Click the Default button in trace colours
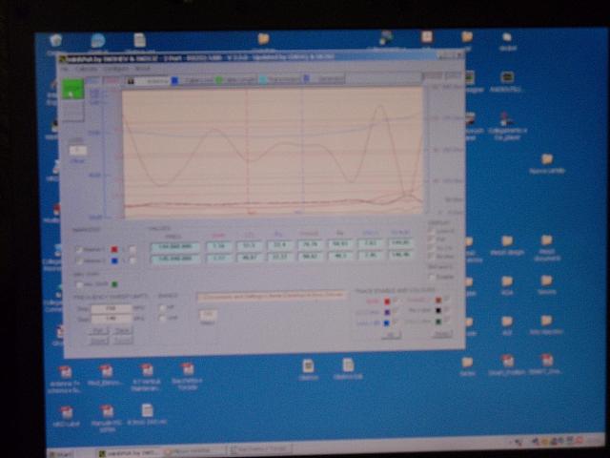The width and height of the screenshot is (610, 458). coord(442,334)
